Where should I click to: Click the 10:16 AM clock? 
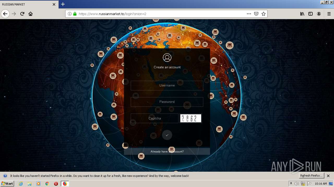321,184
